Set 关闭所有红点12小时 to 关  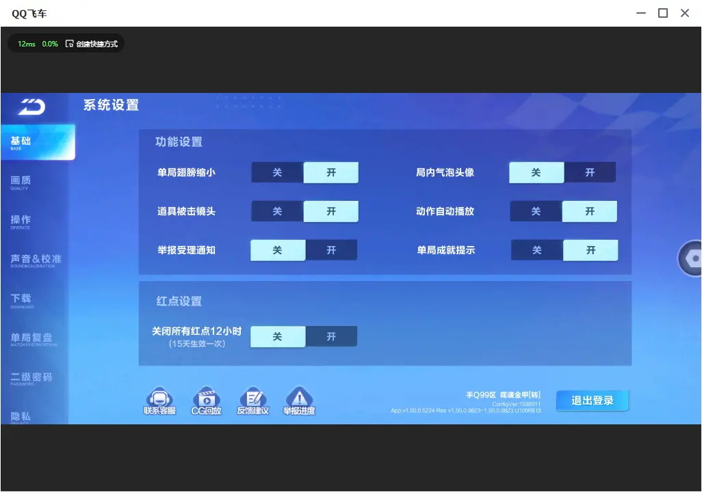click(278, 337)
